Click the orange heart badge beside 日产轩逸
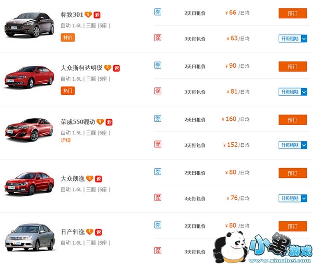Viewport: 313px width, 265px height. [x=89, y=232]
